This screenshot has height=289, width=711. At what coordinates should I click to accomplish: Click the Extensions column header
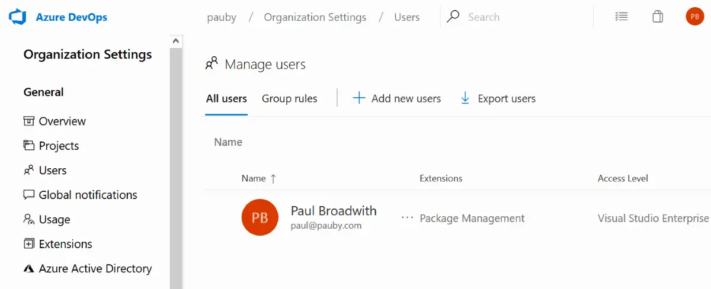click(441, 178)
